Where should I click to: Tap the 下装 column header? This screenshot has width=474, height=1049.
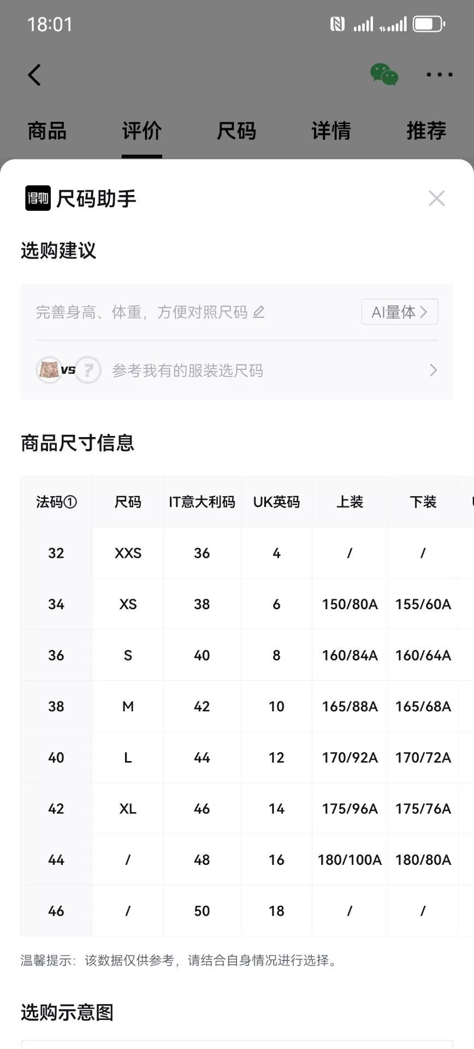point(423,502)
